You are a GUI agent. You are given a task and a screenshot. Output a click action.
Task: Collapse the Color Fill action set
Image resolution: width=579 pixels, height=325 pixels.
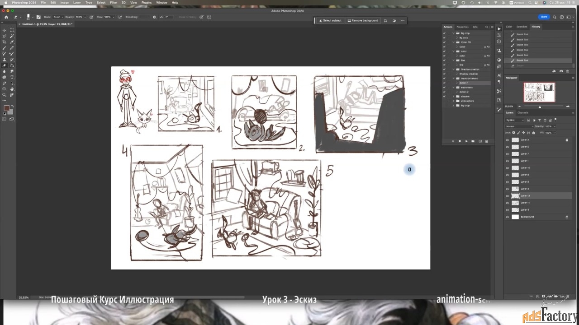pos(454,42)
